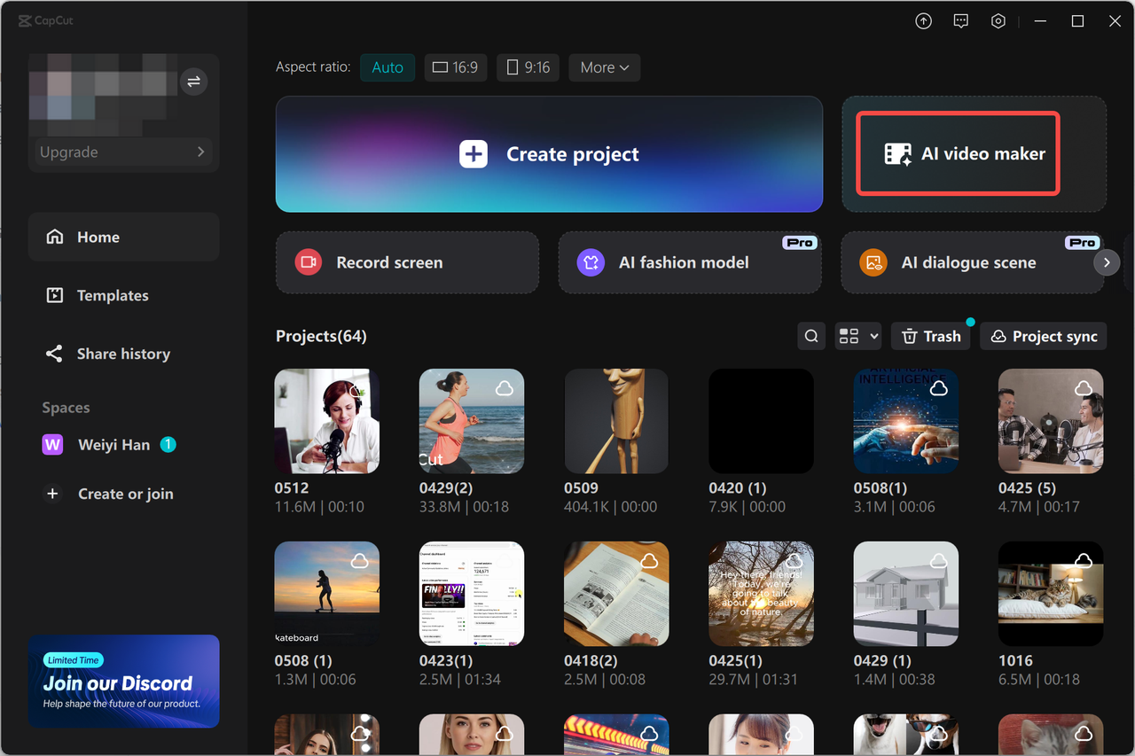
Task: Click the Join our Discord banner
Action: [x=123, y=681]
